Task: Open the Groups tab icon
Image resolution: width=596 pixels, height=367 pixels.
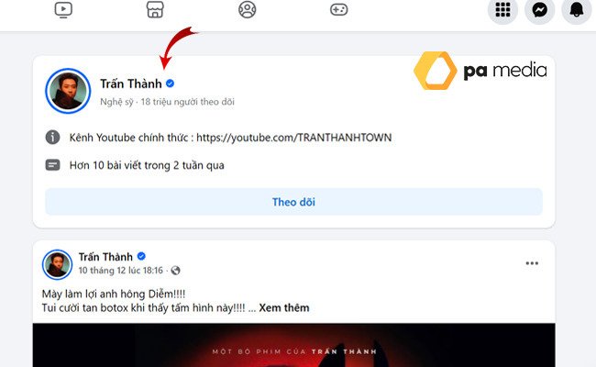Action: (247, 9)
